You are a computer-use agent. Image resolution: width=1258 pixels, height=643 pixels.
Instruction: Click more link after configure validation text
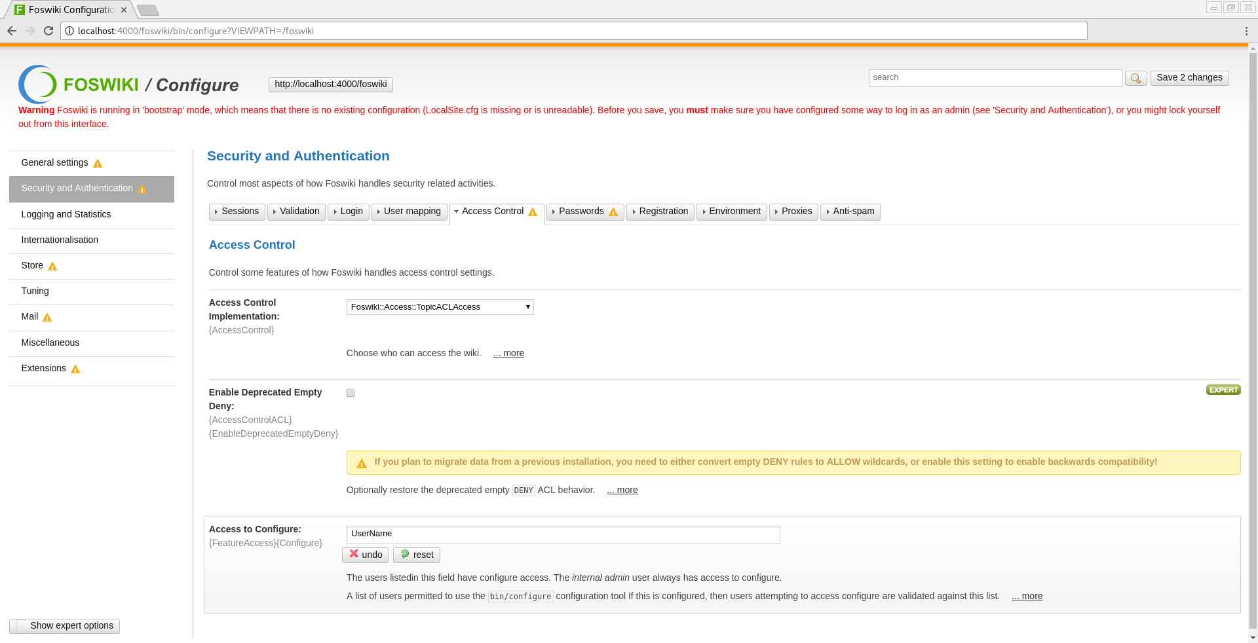(1027, 597)
